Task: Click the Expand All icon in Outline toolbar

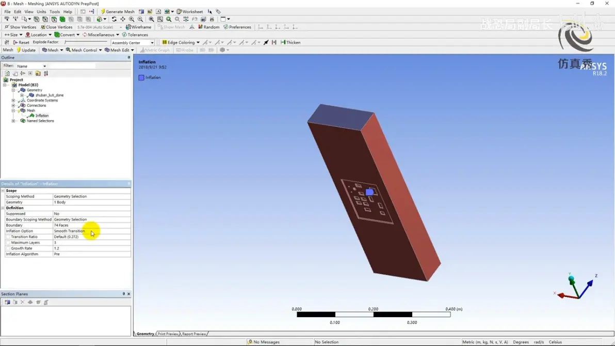Action: [x=30, y=73]
